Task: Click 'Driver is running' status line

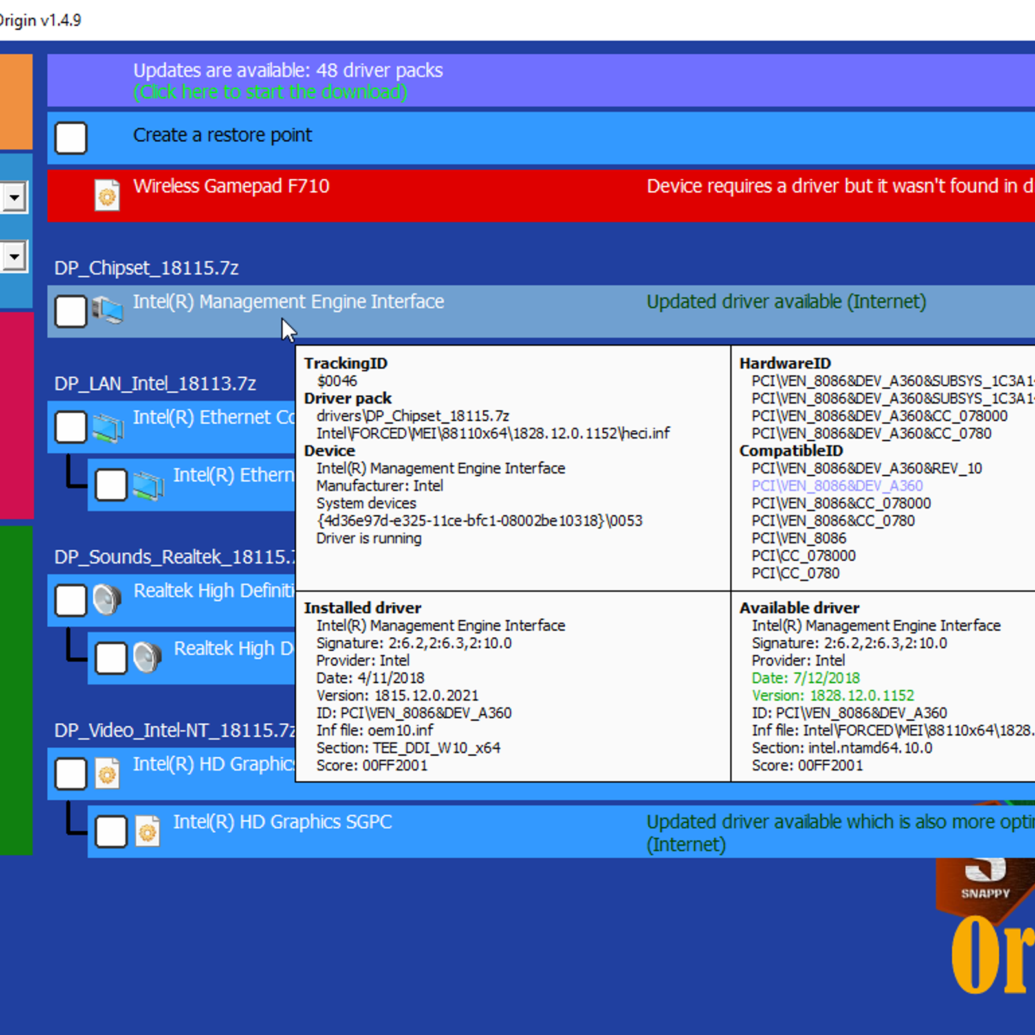Action: 369,538
